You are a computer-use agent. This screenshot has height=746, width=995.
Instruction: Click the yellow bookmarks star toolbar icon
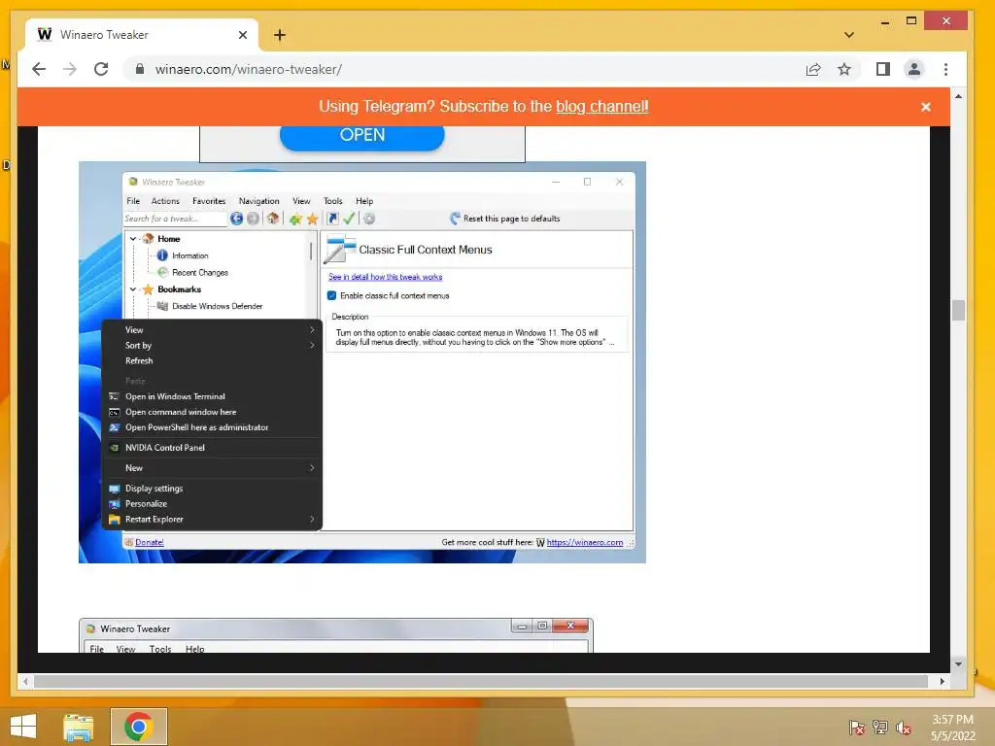pyautogui.click(x=312, y=219)
